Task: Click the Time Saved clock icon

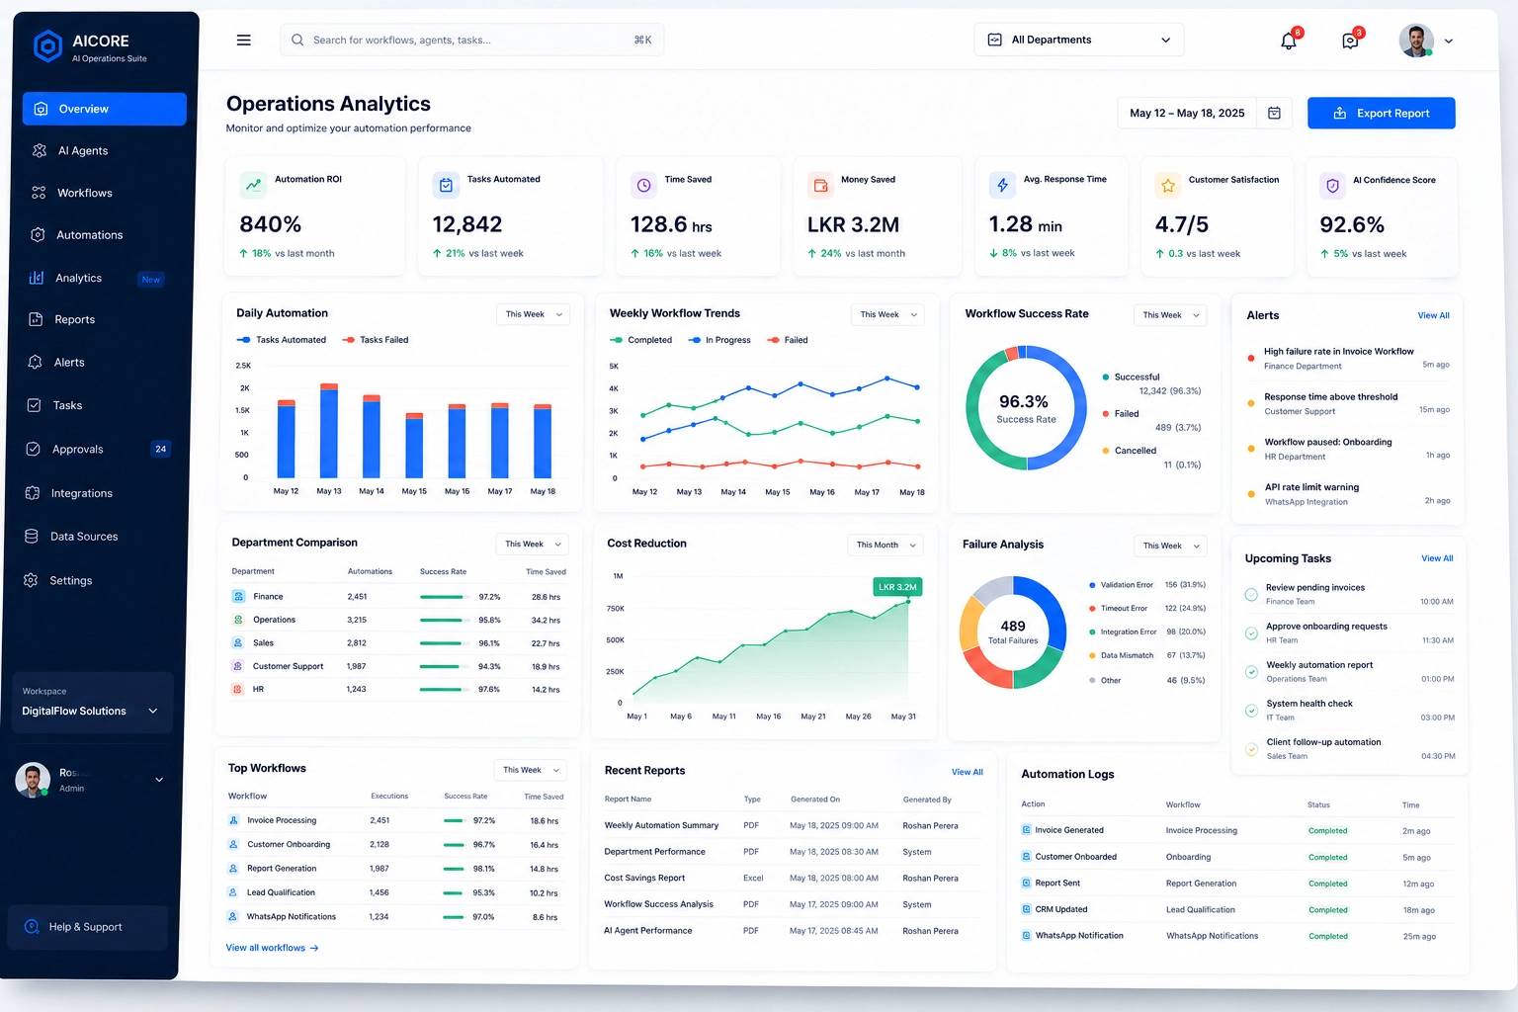Action: tap(643, 185)
